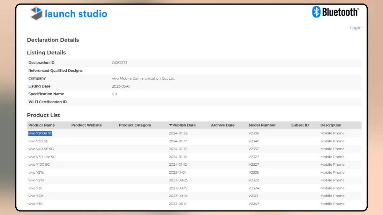Click the Specification Name label
Viewport: 383px width, 215px height.
click(x=46, y=94)
